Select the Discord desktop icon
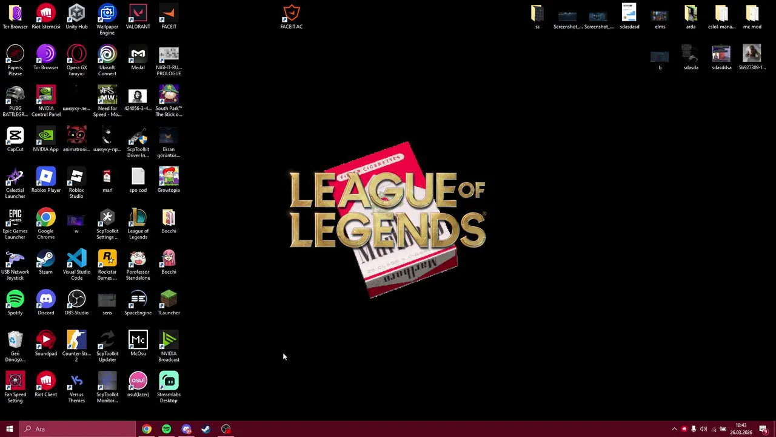 (46, 303)
